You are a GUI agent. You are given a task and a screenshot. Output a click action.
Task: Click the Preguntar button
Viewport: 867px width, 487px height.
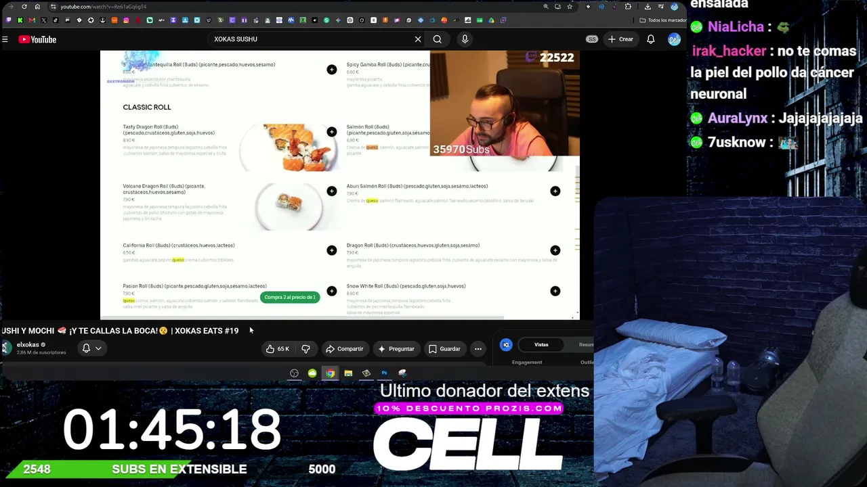(396, 349)
